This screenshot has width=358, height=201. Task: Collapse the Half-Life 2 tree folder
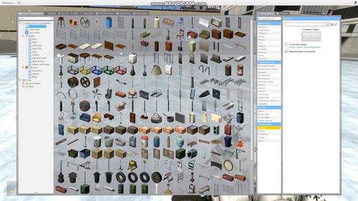point(23,68)
